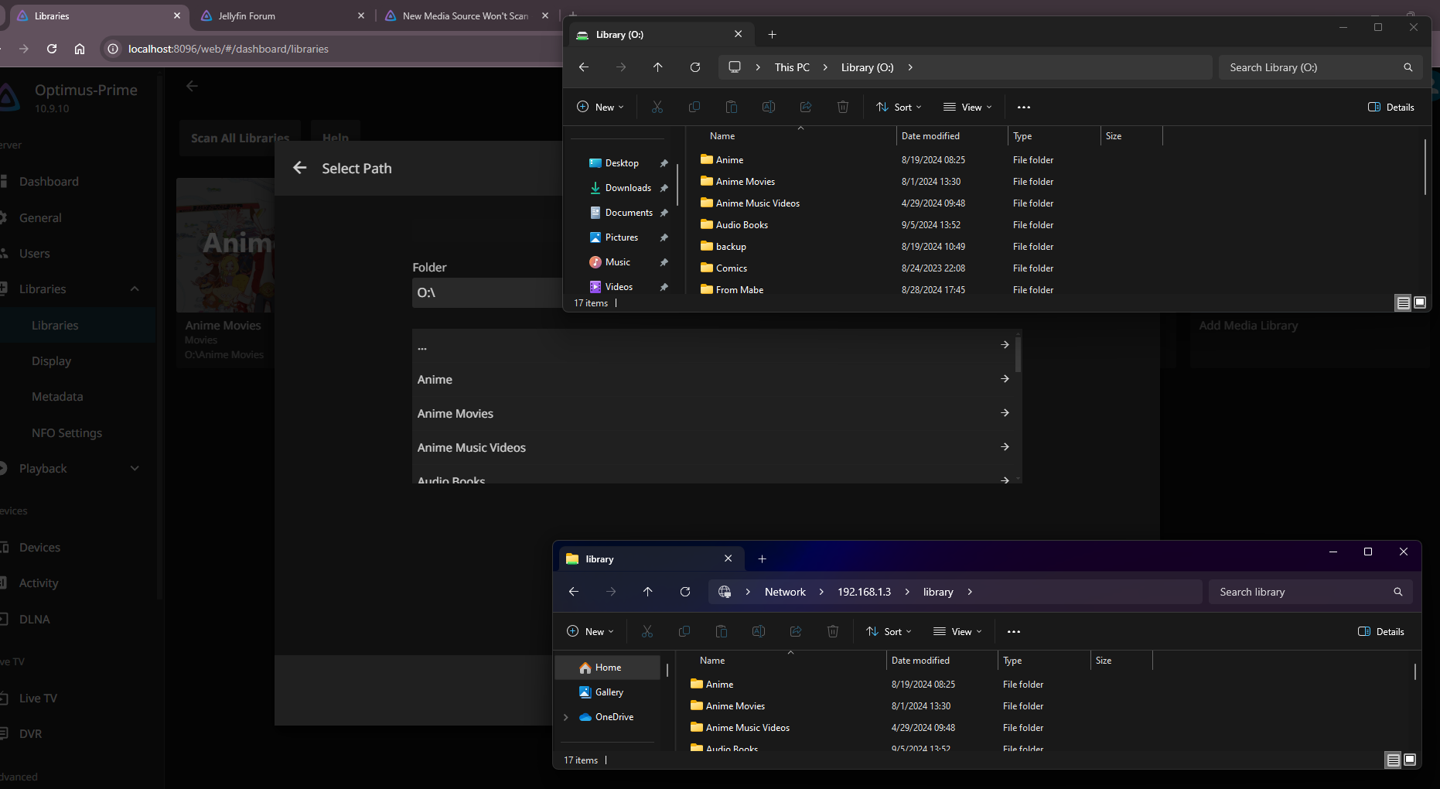Open the three-dots menu in Library (O:) toolbar
This screenshot has width=1440, height=789.
pos(1023,107)
